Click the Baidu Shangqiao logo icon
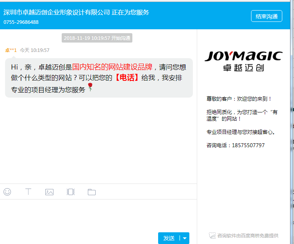 pos(212,235)
